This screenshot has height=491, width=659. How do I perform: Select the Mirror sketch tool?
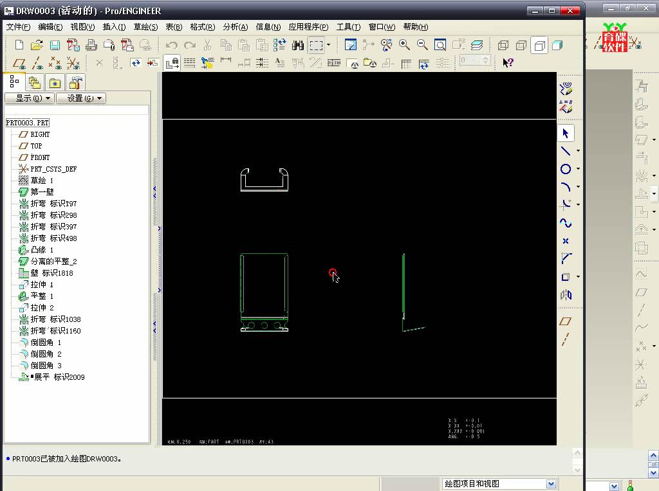566,295
